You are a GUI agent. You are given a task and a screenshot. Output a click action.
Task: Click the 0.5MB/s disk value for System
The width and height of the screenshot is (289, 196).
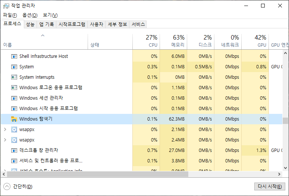coord(203,67)
